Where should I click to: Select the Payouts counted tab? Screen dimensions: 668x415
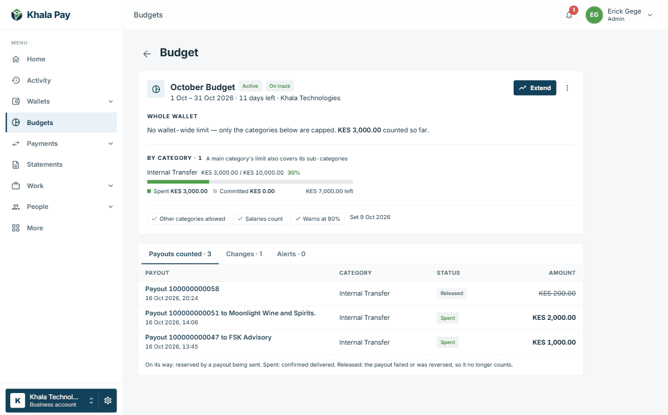180,254
